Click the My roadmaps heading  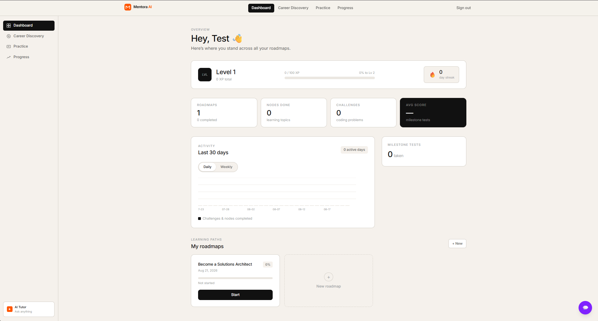pyautogui.click(x=207, y=247)
